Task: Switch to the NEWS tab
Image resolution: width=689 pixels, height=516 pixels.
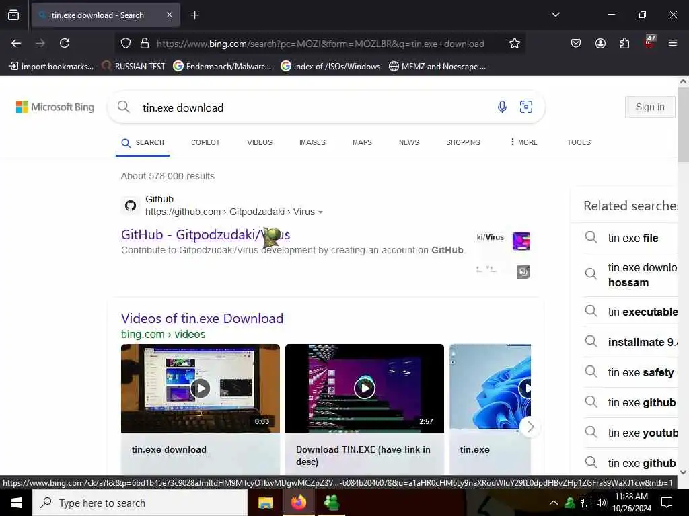Action: click(409, 142)
